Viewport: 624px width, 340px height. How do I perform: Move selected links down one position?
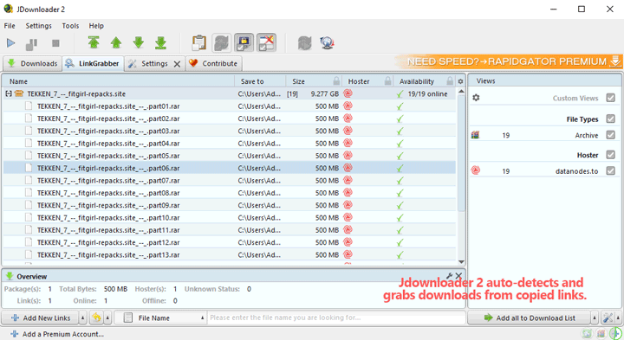pos(139,42)
